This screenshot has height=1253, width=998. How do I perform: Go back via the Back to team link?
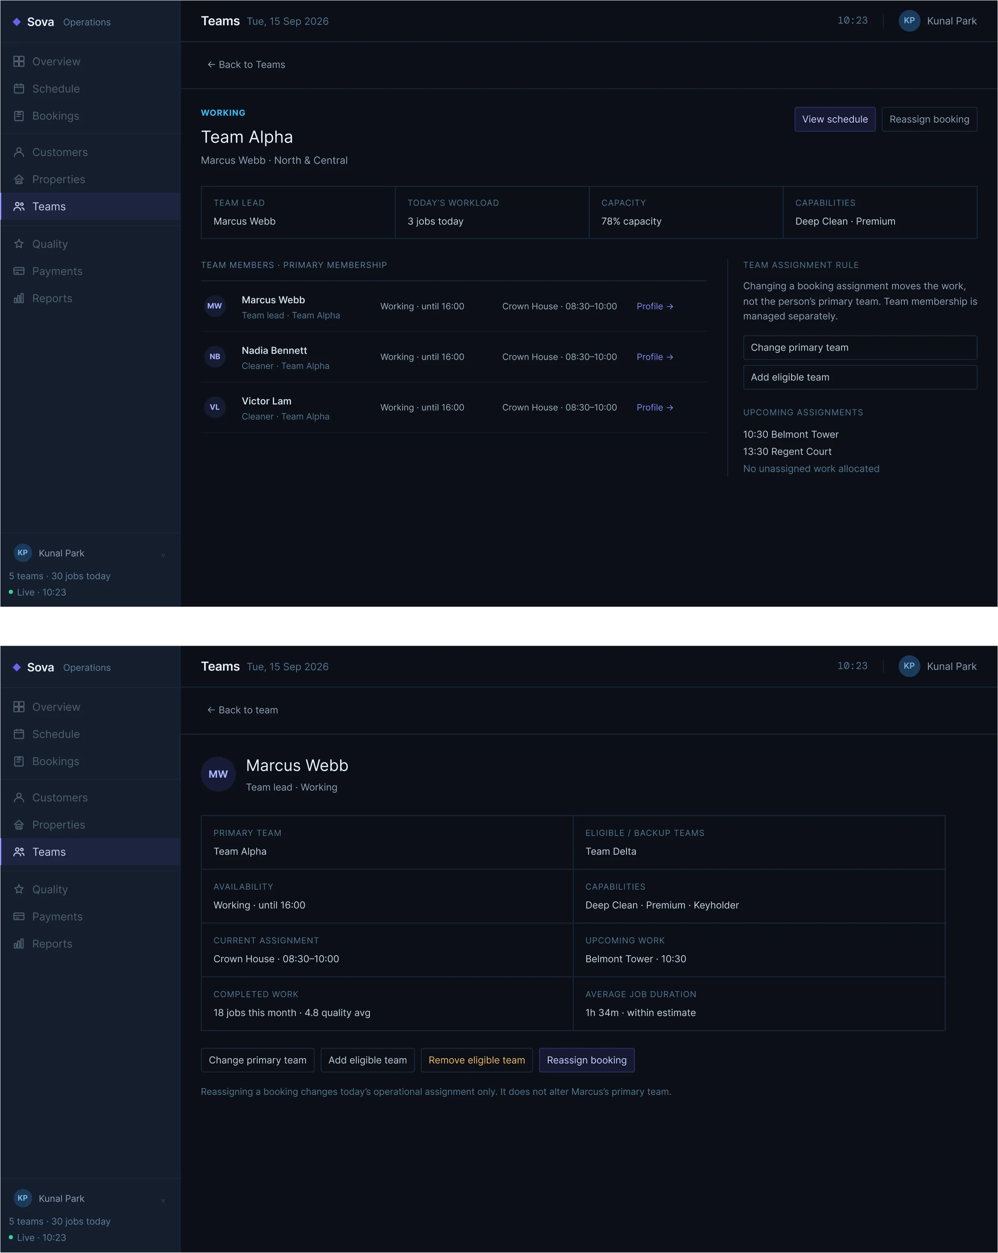coord(242,710)
